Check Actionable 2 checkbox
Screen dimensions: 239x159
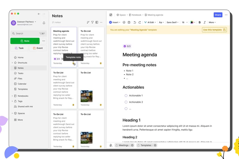pyautogui.click(x=126, y=102)
